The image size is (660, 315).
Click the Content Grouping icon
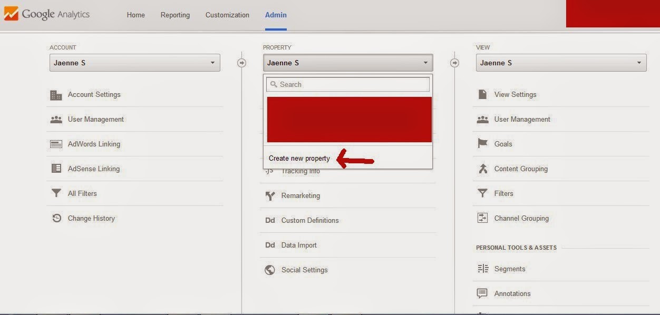point(482,169)
